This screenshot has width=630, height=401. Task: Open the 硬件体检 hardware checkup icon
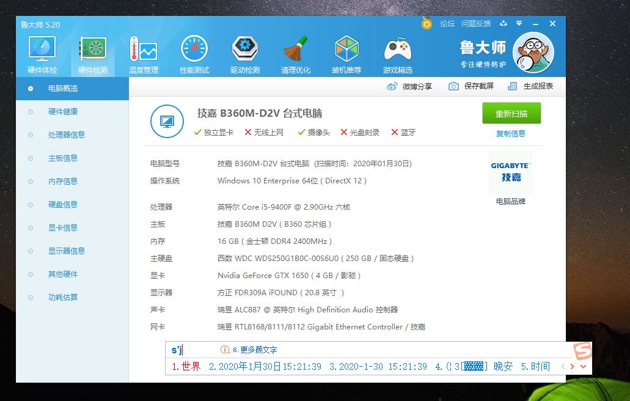42,54
